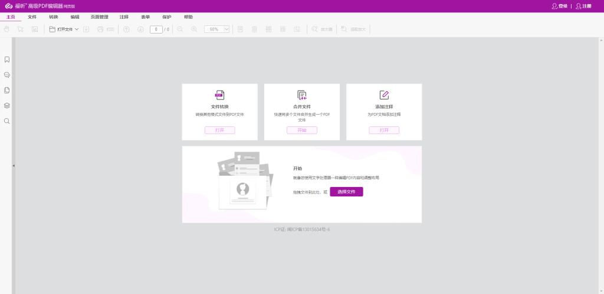The height and width of the screenshot is (294, 604).
Task: Click the search magnifier in the sidebar
Action: pyautogui.click(x=7, y=121)
